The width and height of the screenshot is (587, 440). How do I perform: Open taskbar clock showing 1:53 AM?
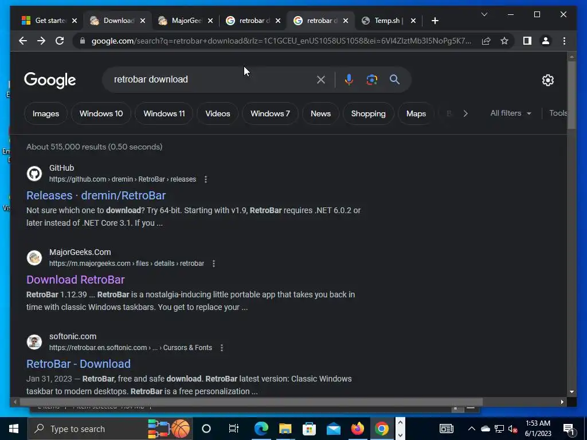tap(538, 429)
